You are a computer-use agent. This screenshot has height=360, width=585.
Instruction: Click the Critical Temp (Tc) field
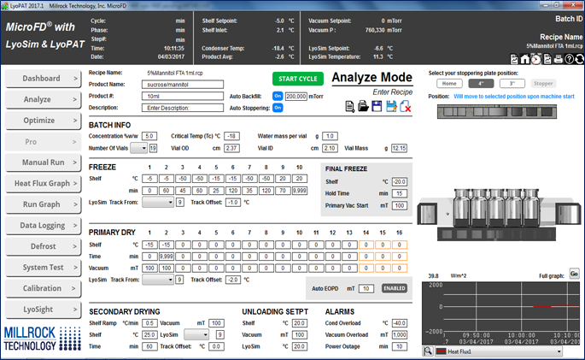click(231, 136)
